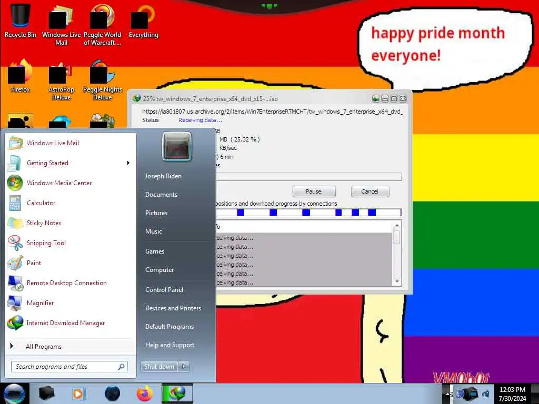539x404 pixels.
Task: Open Devices and Printers
Action: click(173, 308)
